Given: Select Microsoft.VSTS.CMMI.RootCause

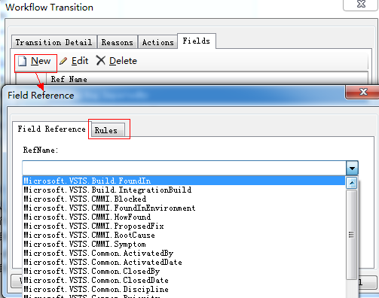Looking at the screenshot, I should click(x=184, y=235).
